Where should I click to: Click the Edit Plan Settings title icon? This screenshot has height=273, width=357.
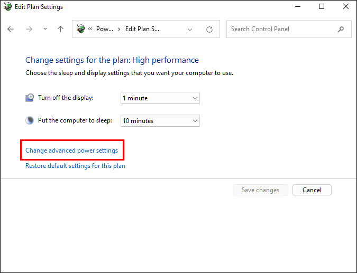click(7, 7)
